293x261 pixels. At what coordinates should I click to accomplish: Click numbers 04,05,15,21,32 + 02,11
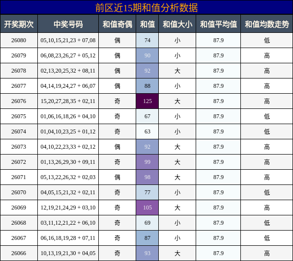point(68,192)
